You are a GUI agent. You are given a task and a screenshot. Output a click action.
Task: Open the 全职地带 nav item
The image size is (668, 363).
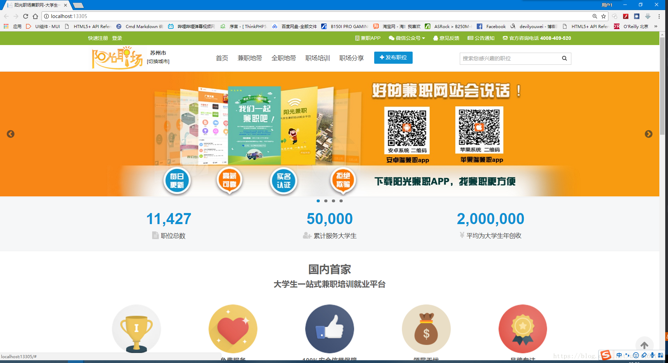[x=283, y=58]
